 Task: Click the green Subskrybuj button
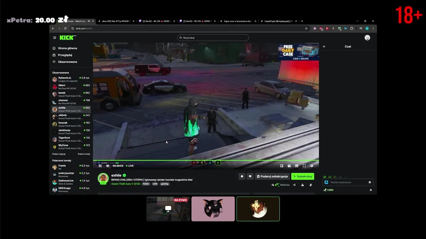303,176
